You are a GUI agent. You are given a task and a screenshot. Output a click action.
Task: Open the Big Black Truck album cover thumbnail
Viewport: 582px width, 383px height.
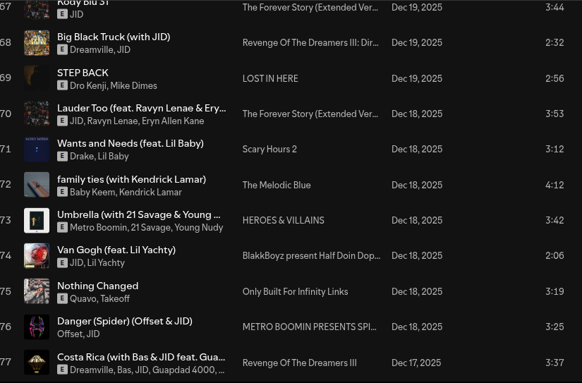pos(37,43)
